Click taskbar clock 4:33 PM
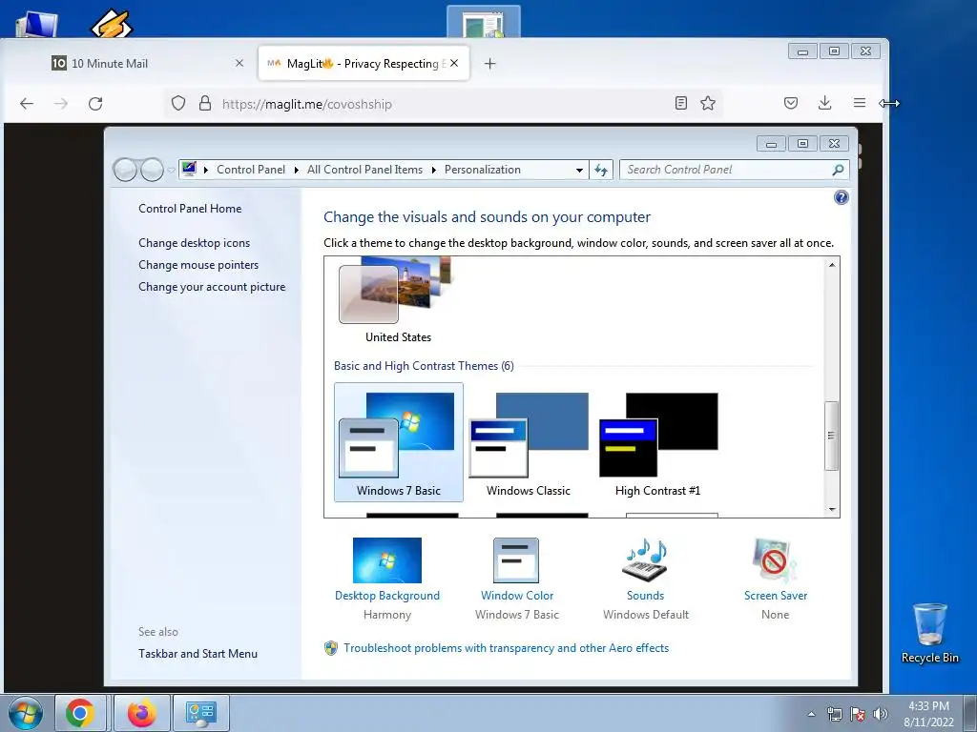This screenshot has height=732, width=977. 928,713
